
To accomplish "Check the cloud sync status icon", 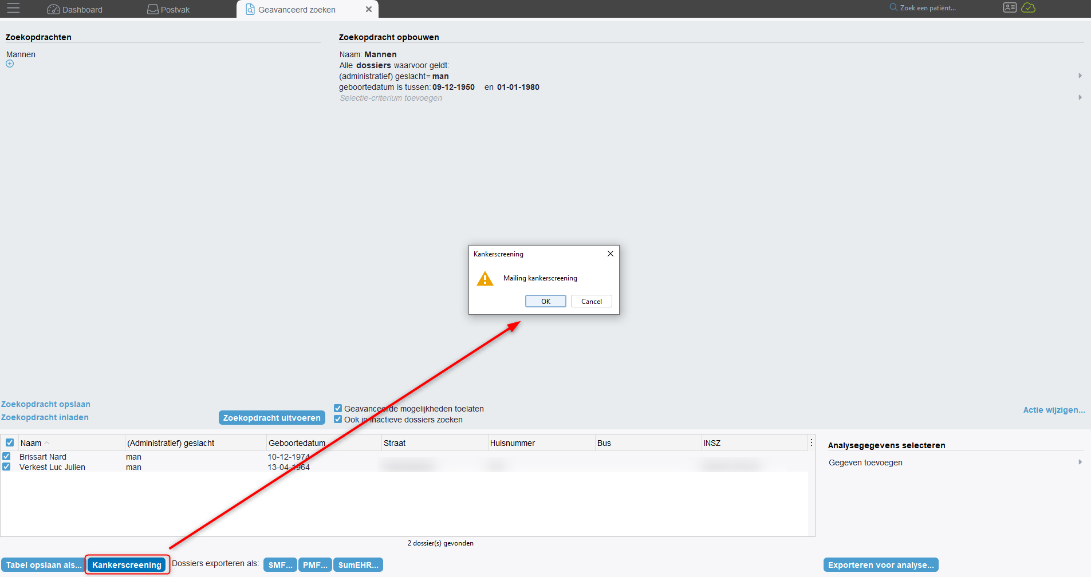I will click(1029, 7).
